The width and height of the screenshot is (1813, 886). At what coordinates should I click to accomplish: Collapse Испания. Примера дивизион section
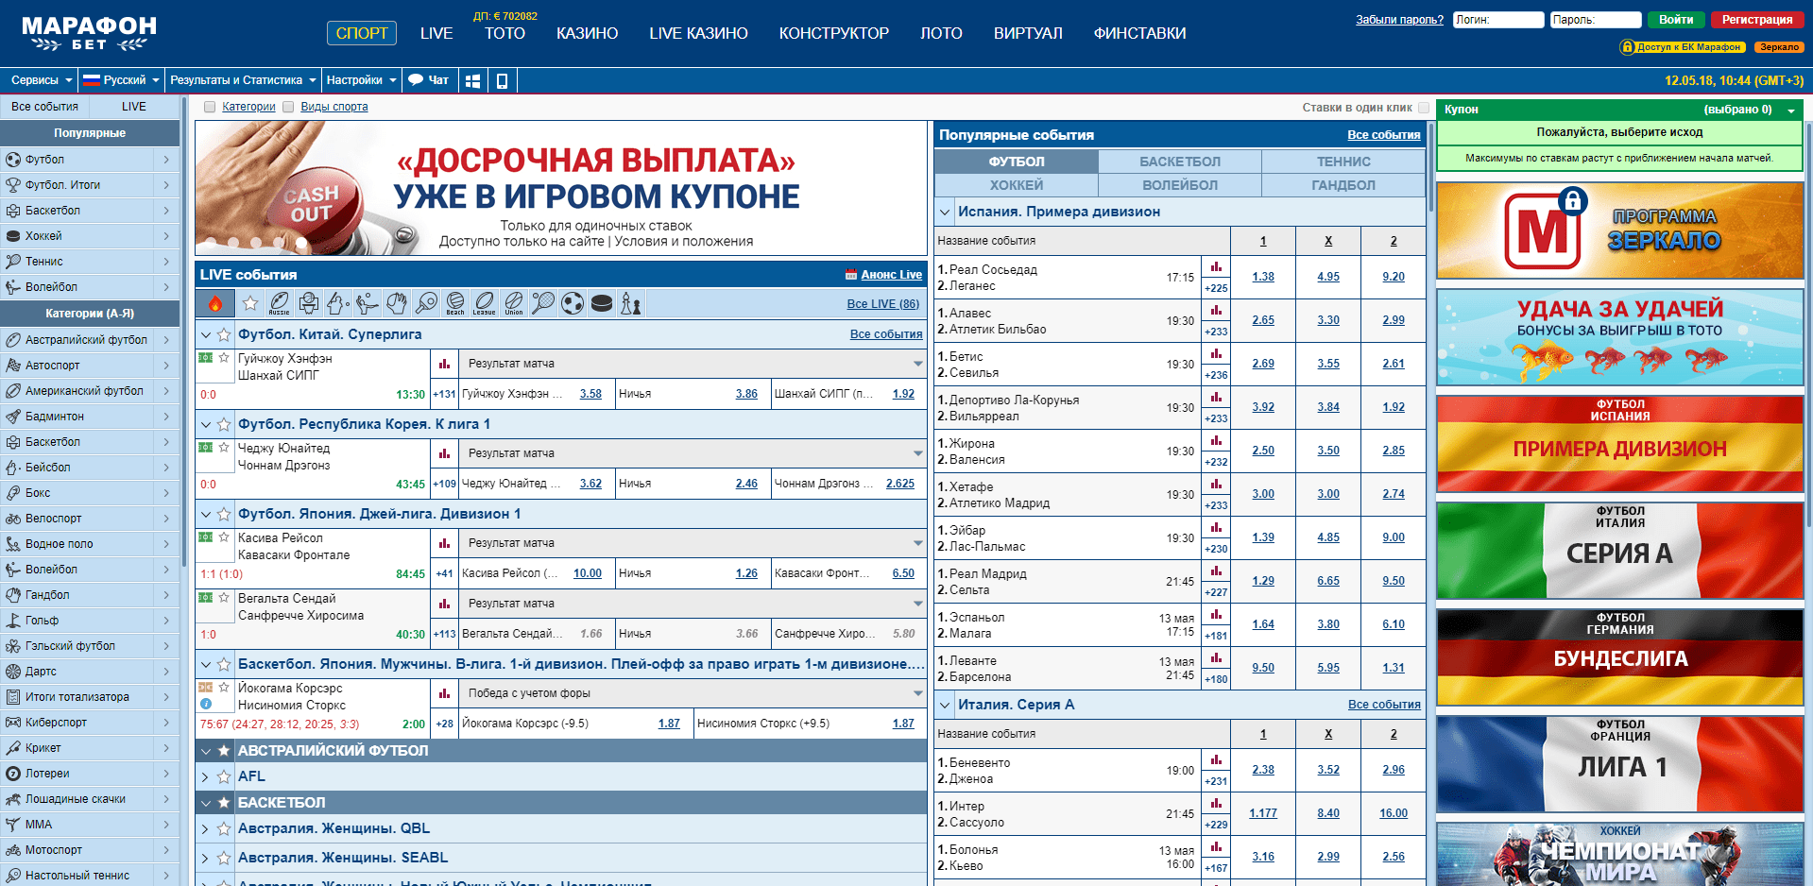[x=945, y=212]
